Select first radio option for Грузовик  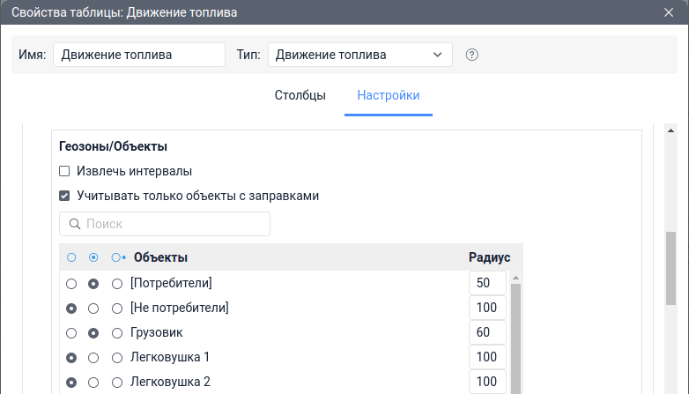71,333
